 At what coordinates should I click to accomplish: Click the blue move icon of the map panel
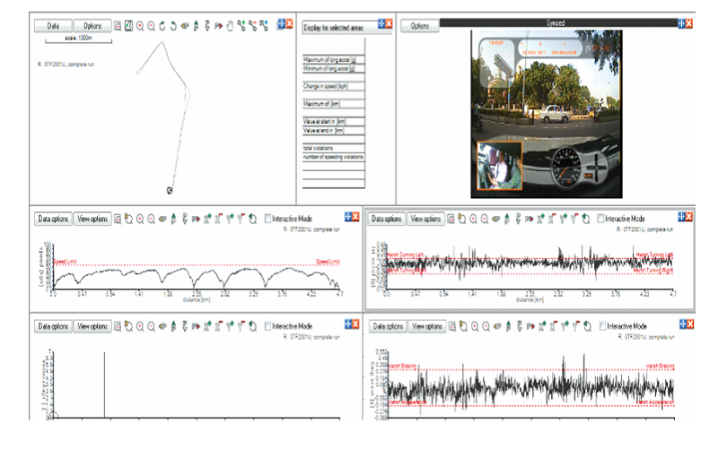pyautogui.click(x=281, y=24)
